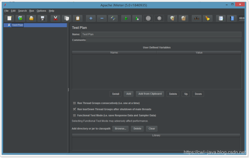Click the Name input field

click(x=161, y=34)
